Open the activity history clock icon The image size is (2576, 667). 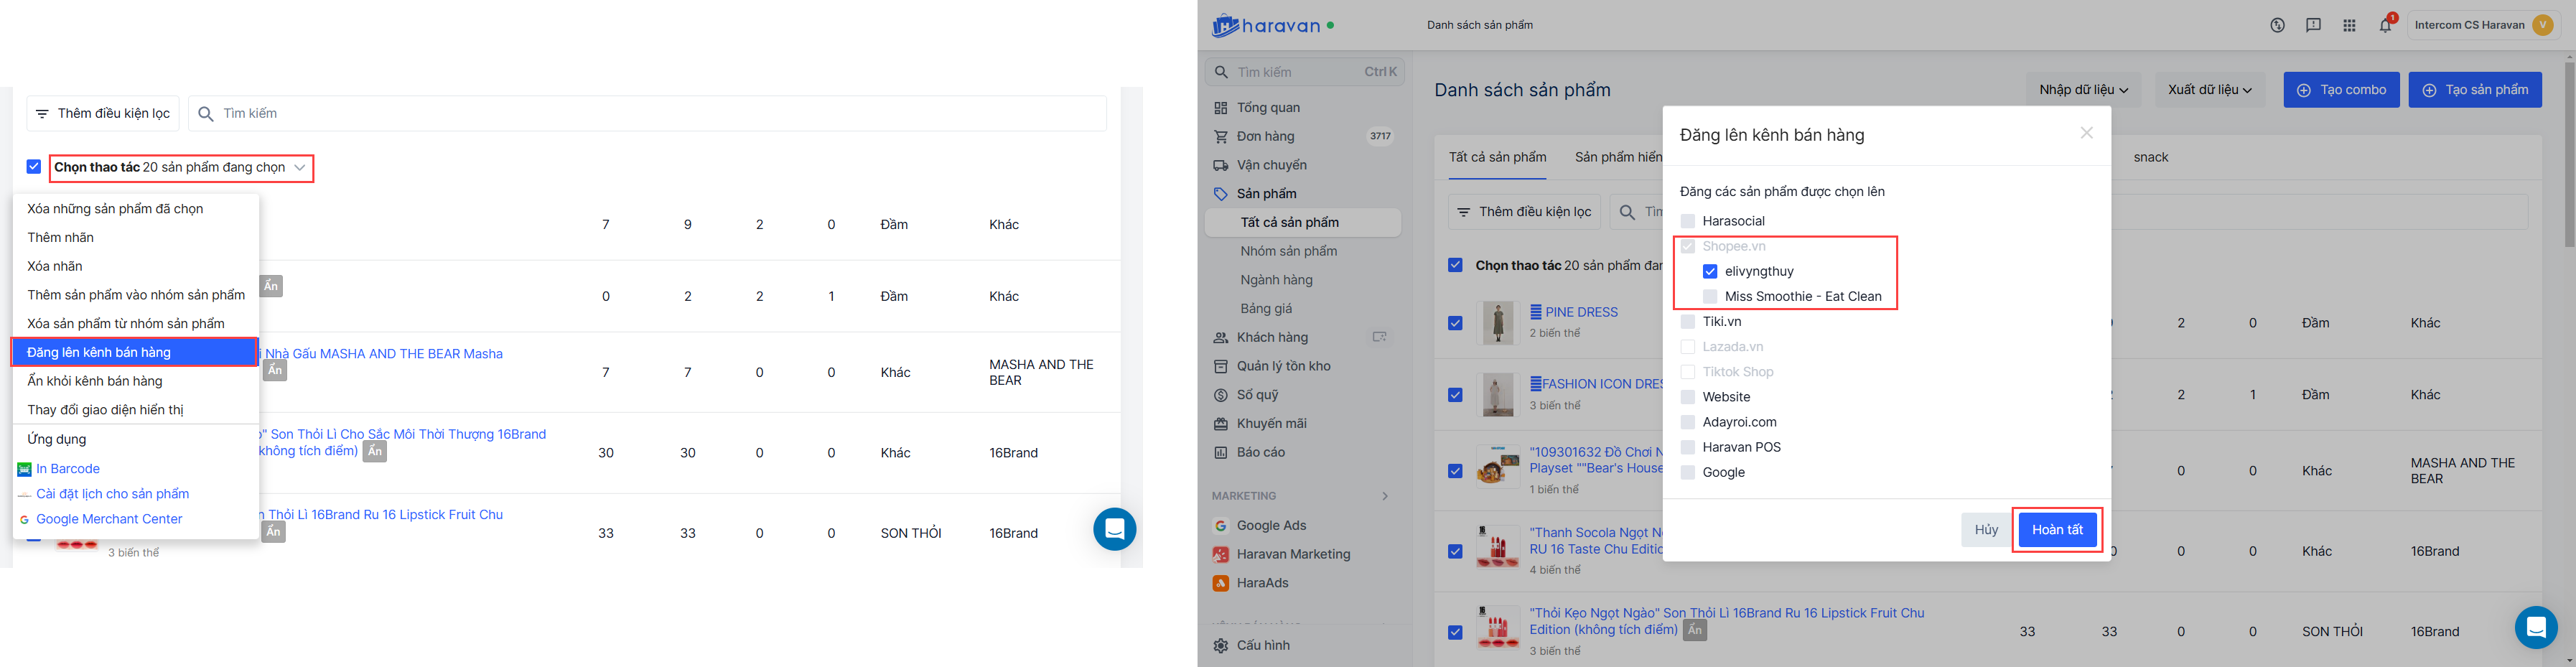pos(2277,25)
